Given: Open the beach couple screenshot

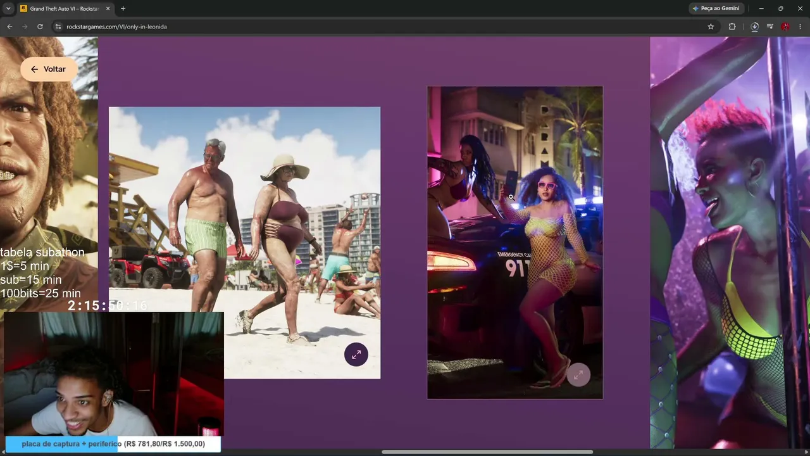Looking at the screenshot, I should (x=244, y=243).
